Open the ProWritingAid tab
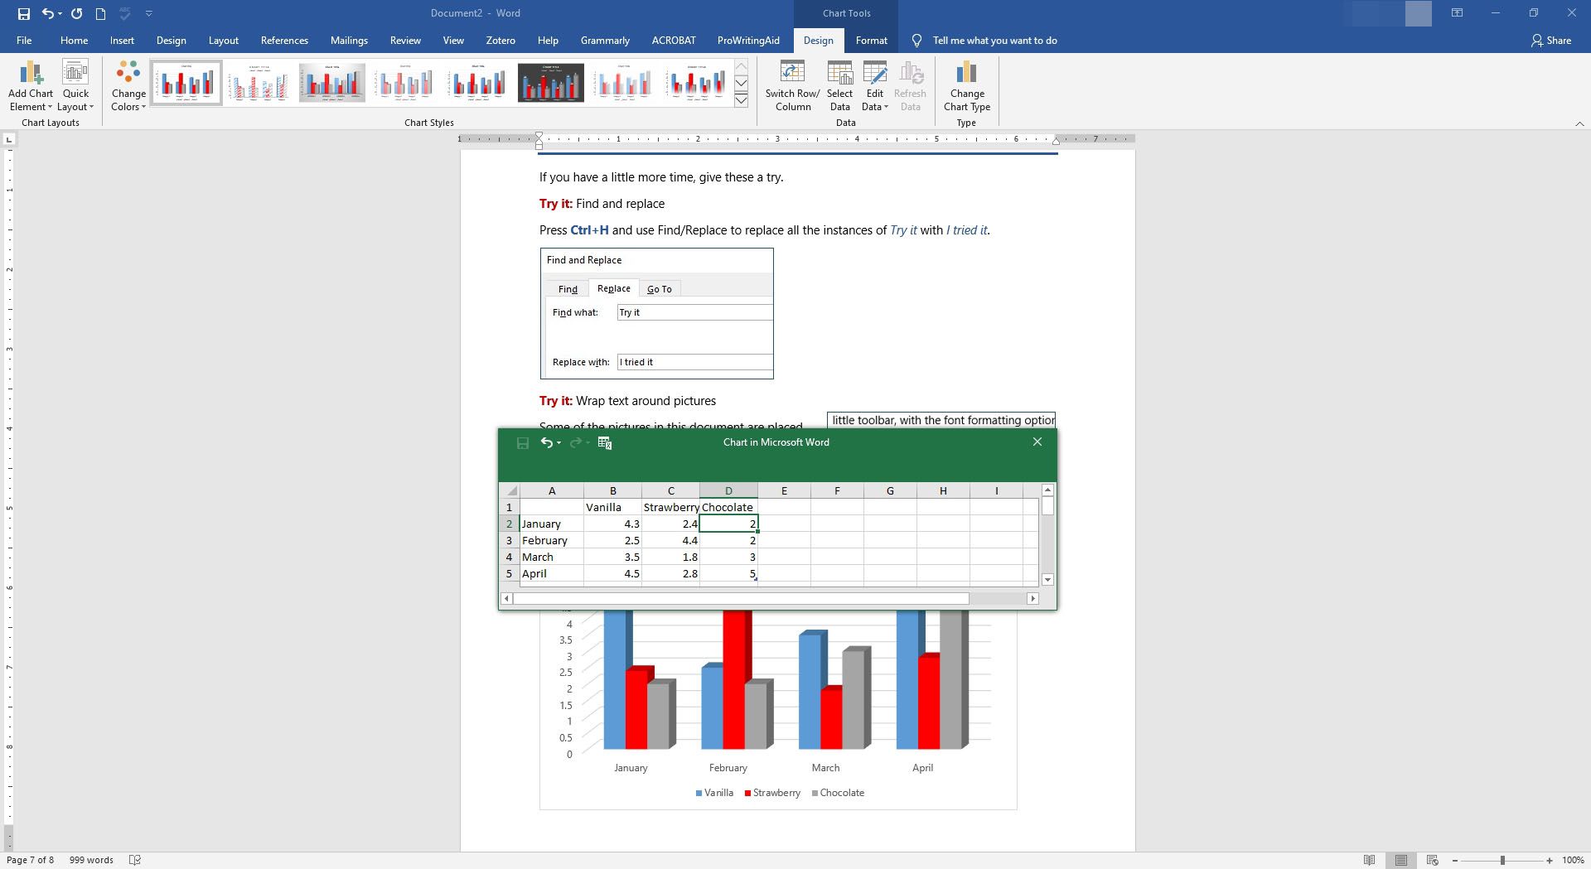The width and height of the screenshot is (1591, 869). (x=748, y=40)
